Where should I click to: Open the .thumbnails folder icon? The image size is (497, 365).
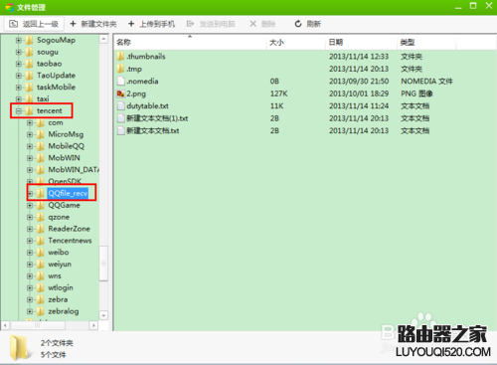tap(120, 57)
